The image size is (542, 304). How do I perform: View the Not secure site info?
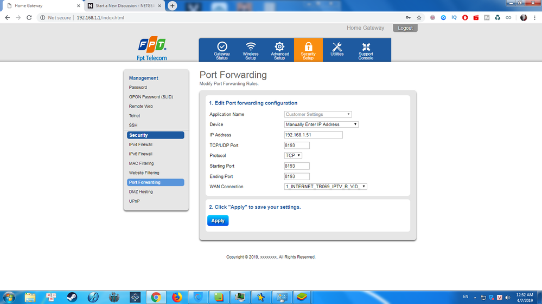click(55, 17)
